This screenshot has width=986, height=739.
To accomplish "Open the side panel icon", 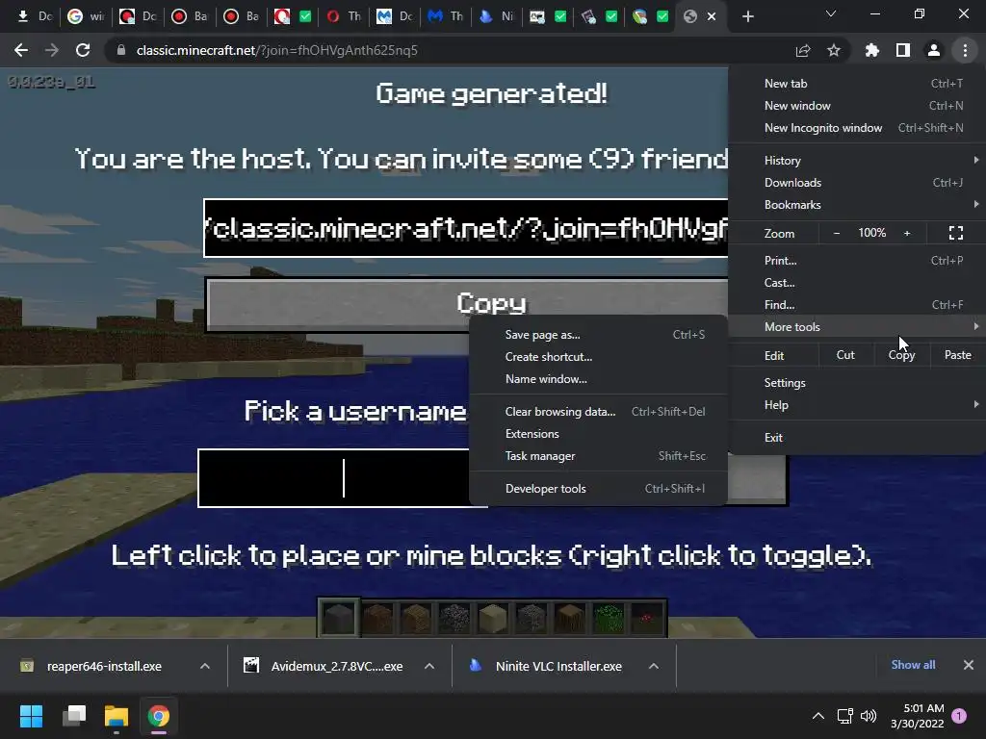I will pyautogui.click(x=903, y=50).
